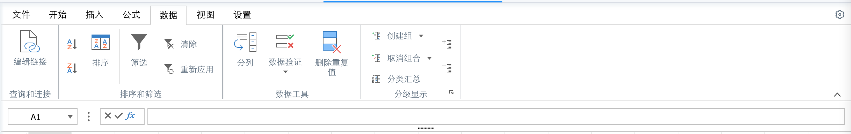Switch to the 插入 tab
Image resolution: width=851 pixels, height=134 pixels.
point(94,15)
